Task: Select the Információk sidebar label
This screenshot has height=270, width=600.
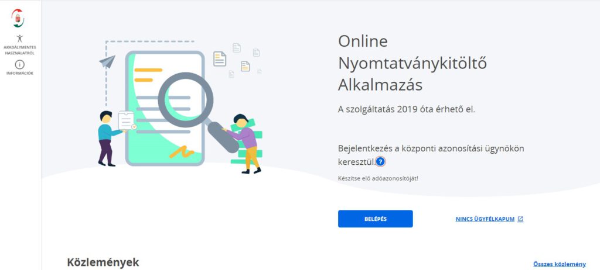Action: tap(20, 73)
